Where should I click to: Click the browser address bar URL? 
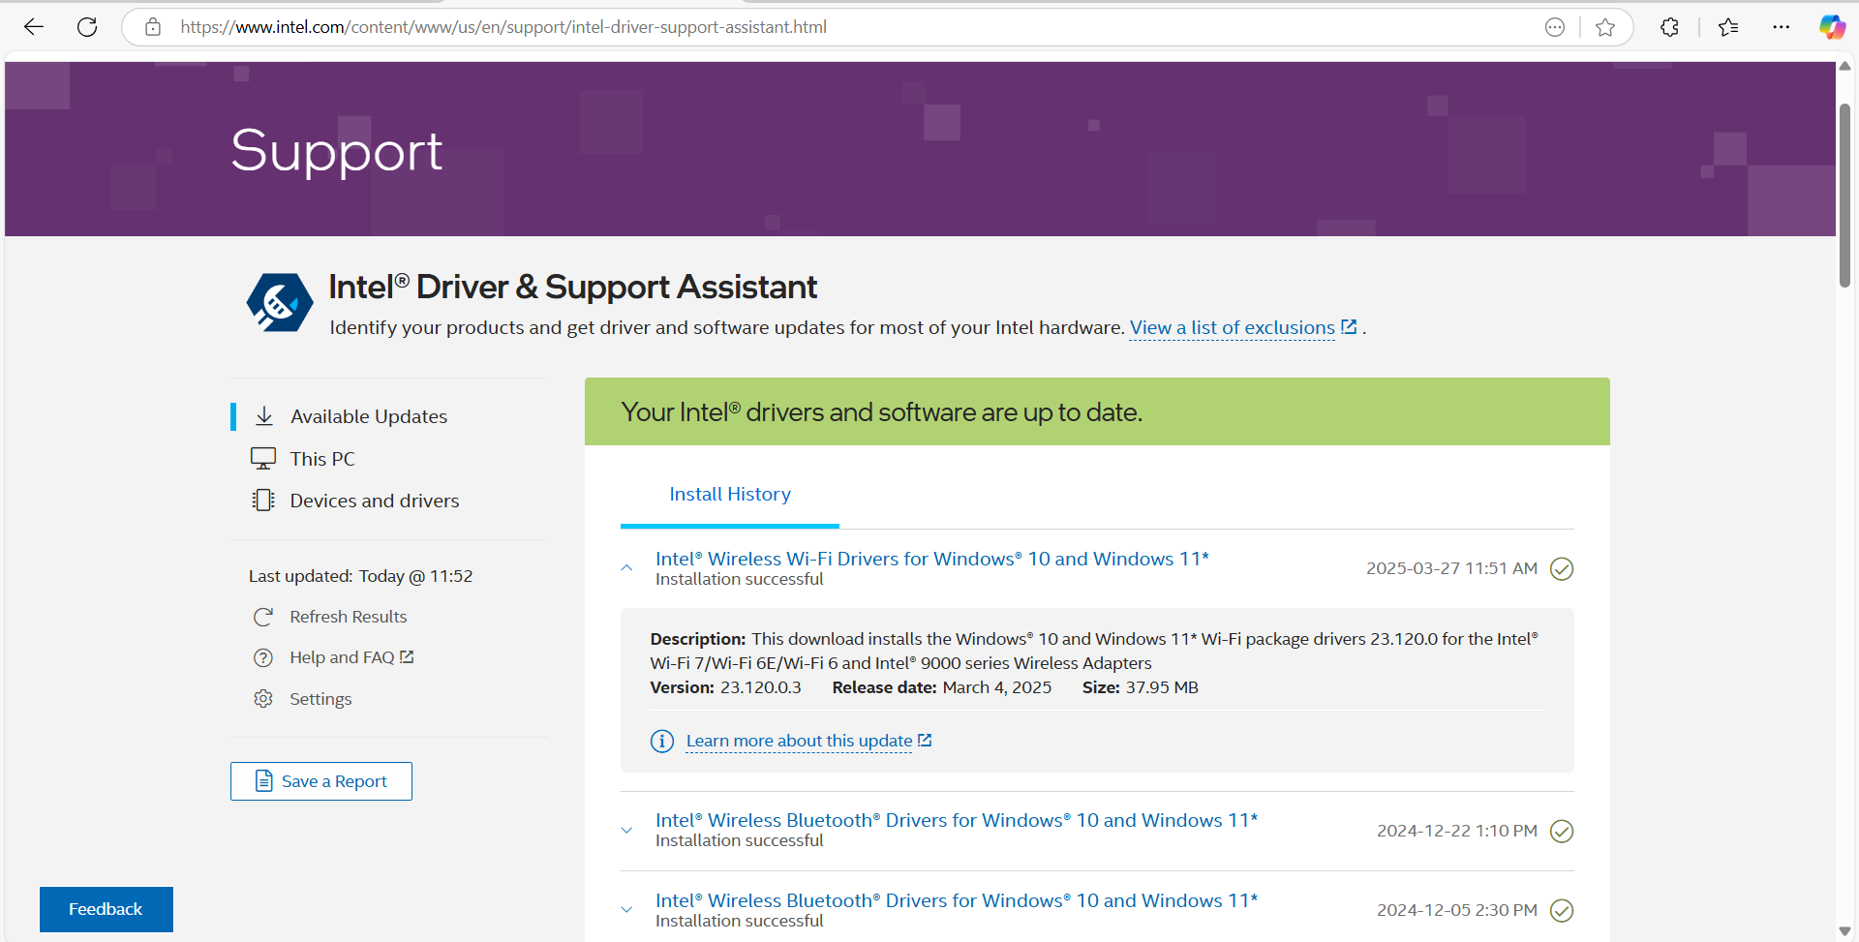click(503, 27)
